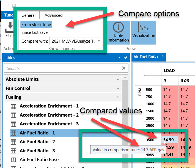Click table icon beside Acceleration Enrichment - 1

[13, 106]
